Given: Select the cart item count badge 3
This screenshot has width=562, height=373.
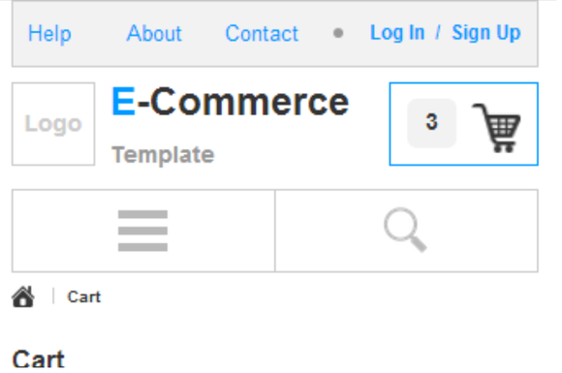Looking at the screenshot, I should [x=432, y=123].
